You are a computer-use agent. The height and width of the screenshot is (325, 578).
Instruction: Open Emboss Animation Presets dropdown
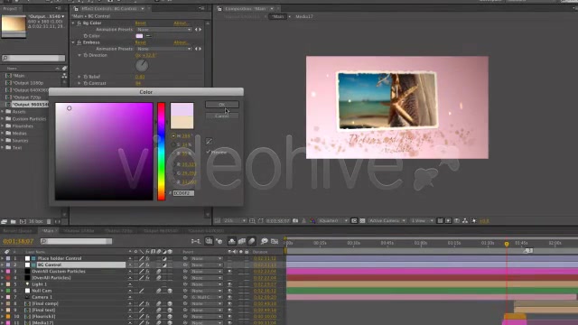tap(164, 49)
